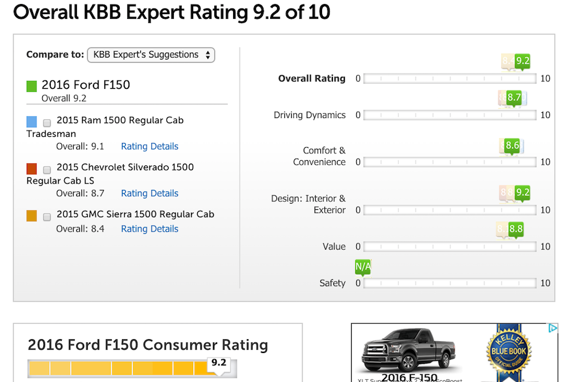Click the Overall Rating scale bar
Viewport: 570px width, 382px height.
coord(450,79)
